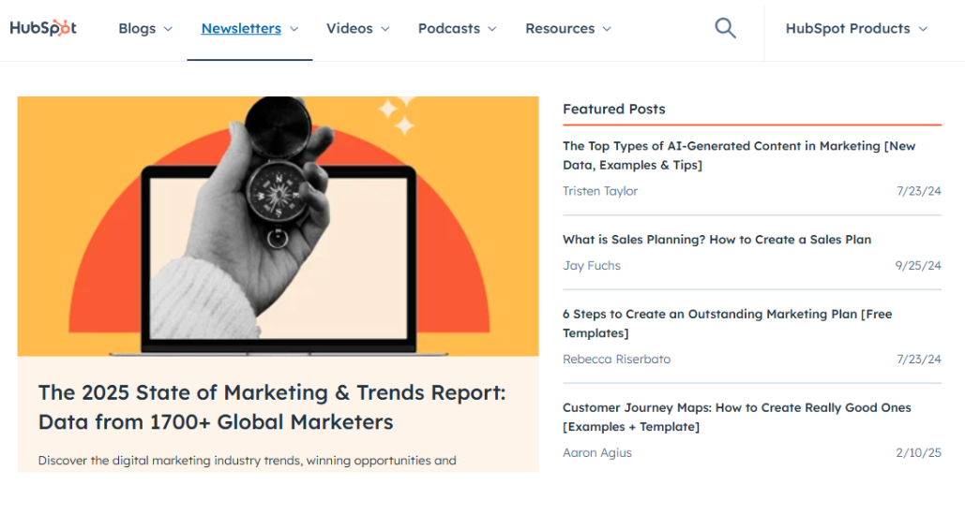This screenshot has width=965, height=515.
Task: Open the search magnifier icon
Action: click(725, 28)
